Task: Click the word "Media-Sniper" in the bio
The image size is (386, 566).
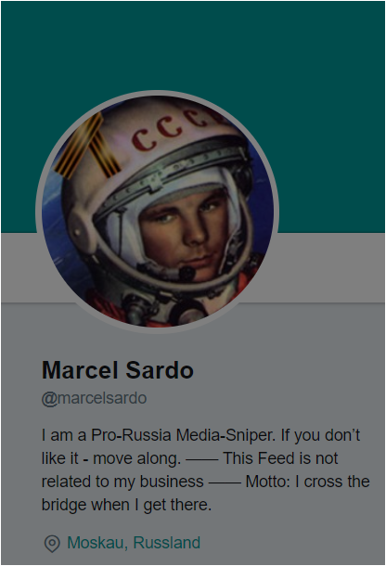Action: pyautogui.click(x=225, y=435)
